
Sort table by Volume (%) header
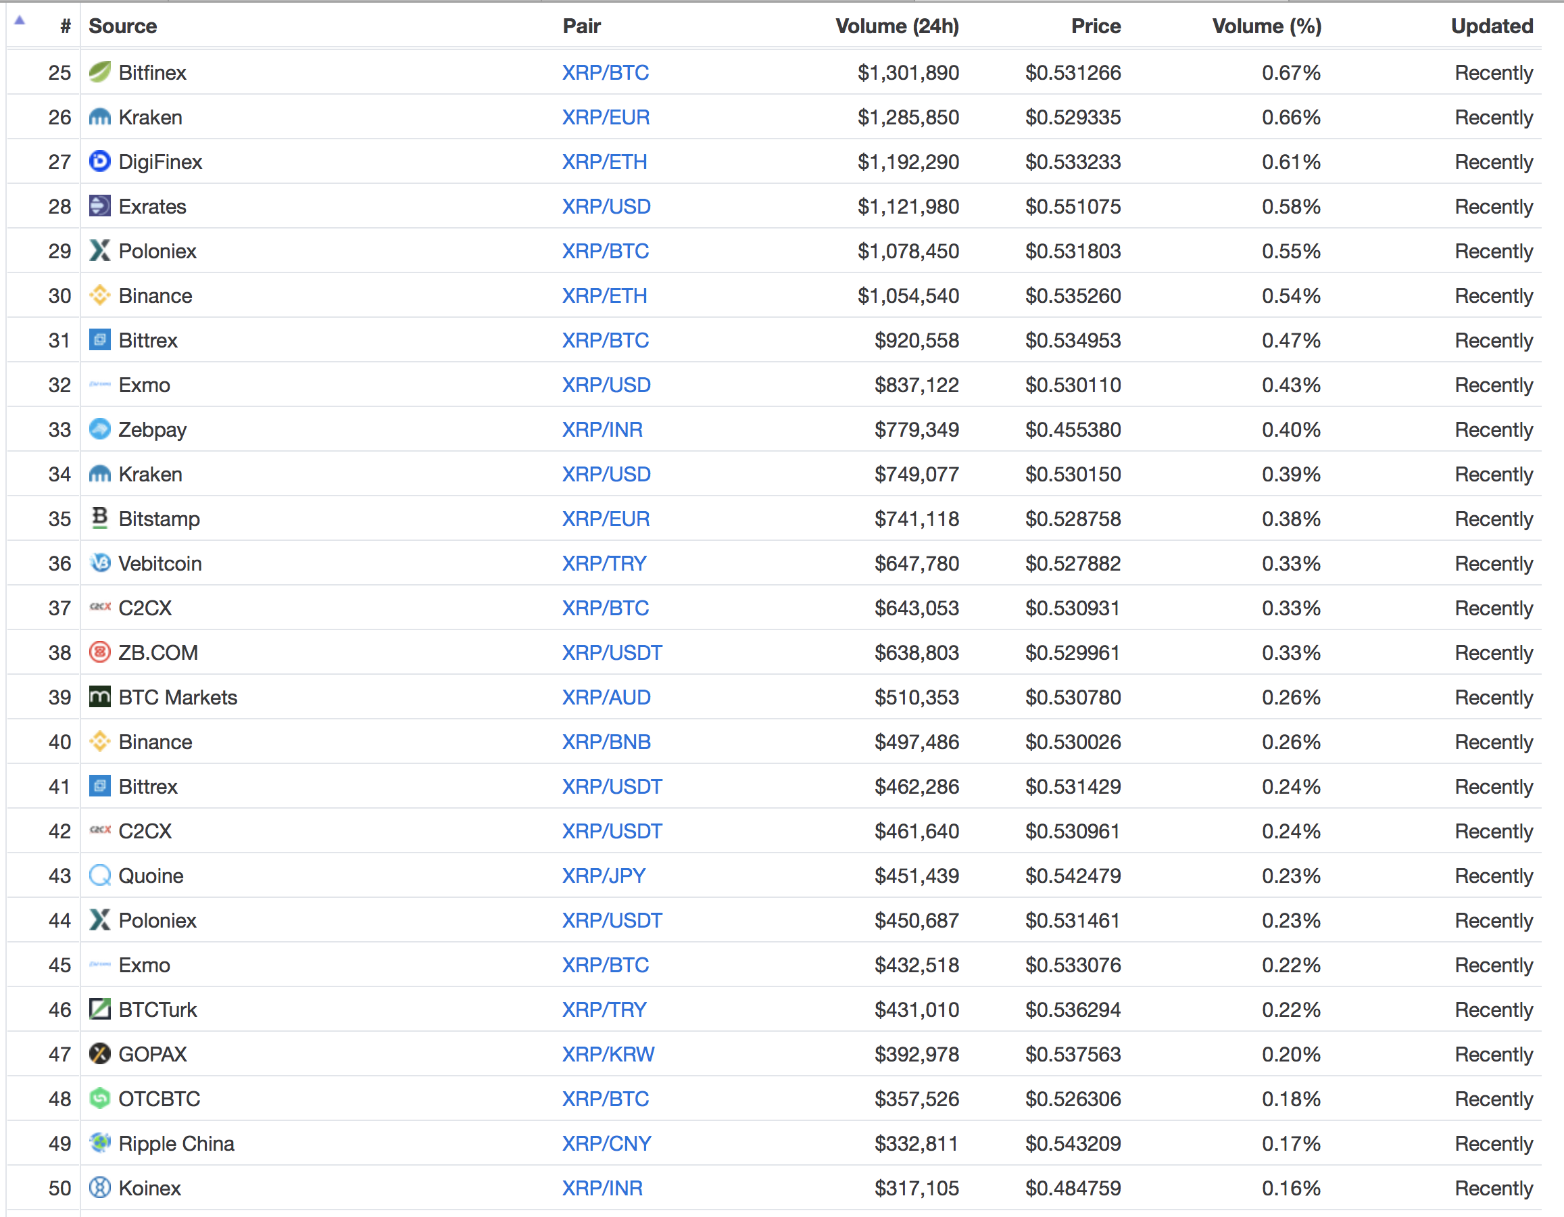(x=1267, y=26)
